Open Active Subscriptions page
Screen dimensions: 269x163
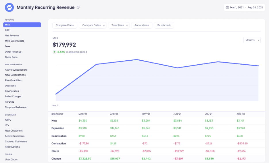(16, 70)
